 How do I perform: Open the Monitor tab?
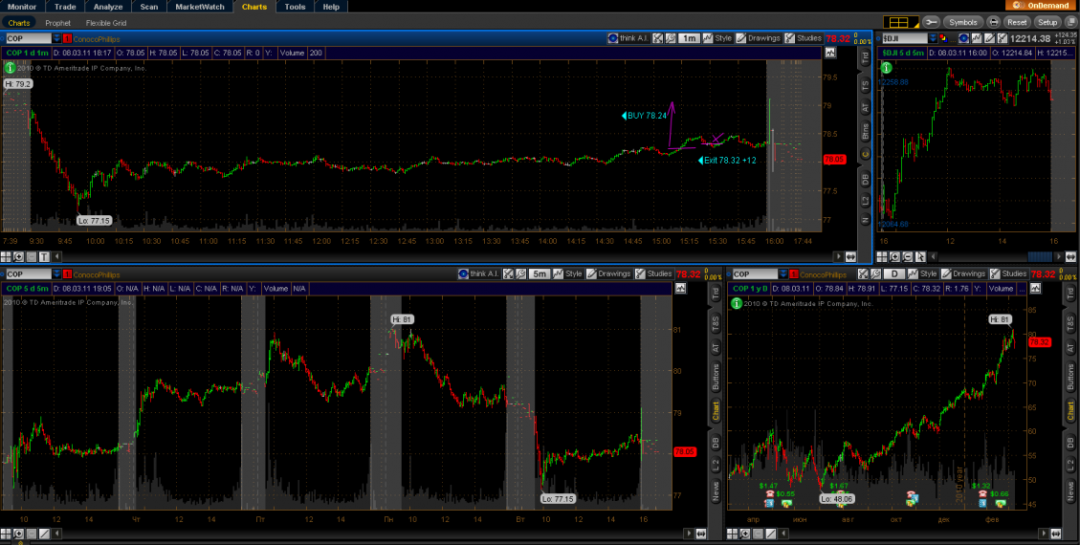[x=23, y=6]
